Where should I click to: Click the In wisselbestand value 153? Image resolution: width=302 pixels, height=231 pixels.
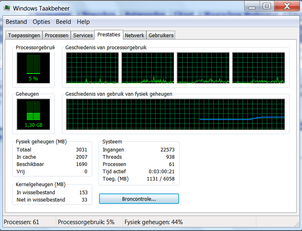(83, 192)
